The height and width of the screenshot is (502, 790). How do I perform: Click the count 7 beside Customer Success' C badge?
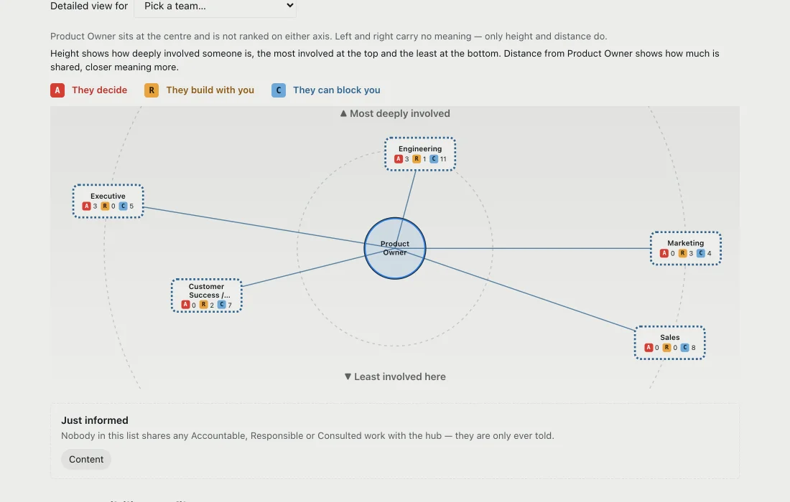click(x=230, y=305)
